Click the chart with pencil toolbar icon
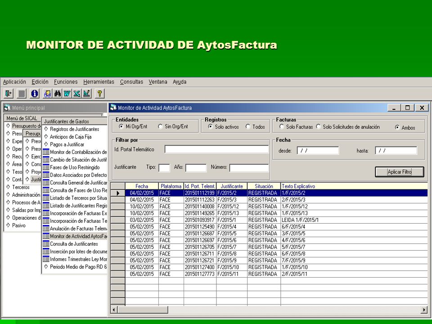The image size is (432, 324). [86, 94]
